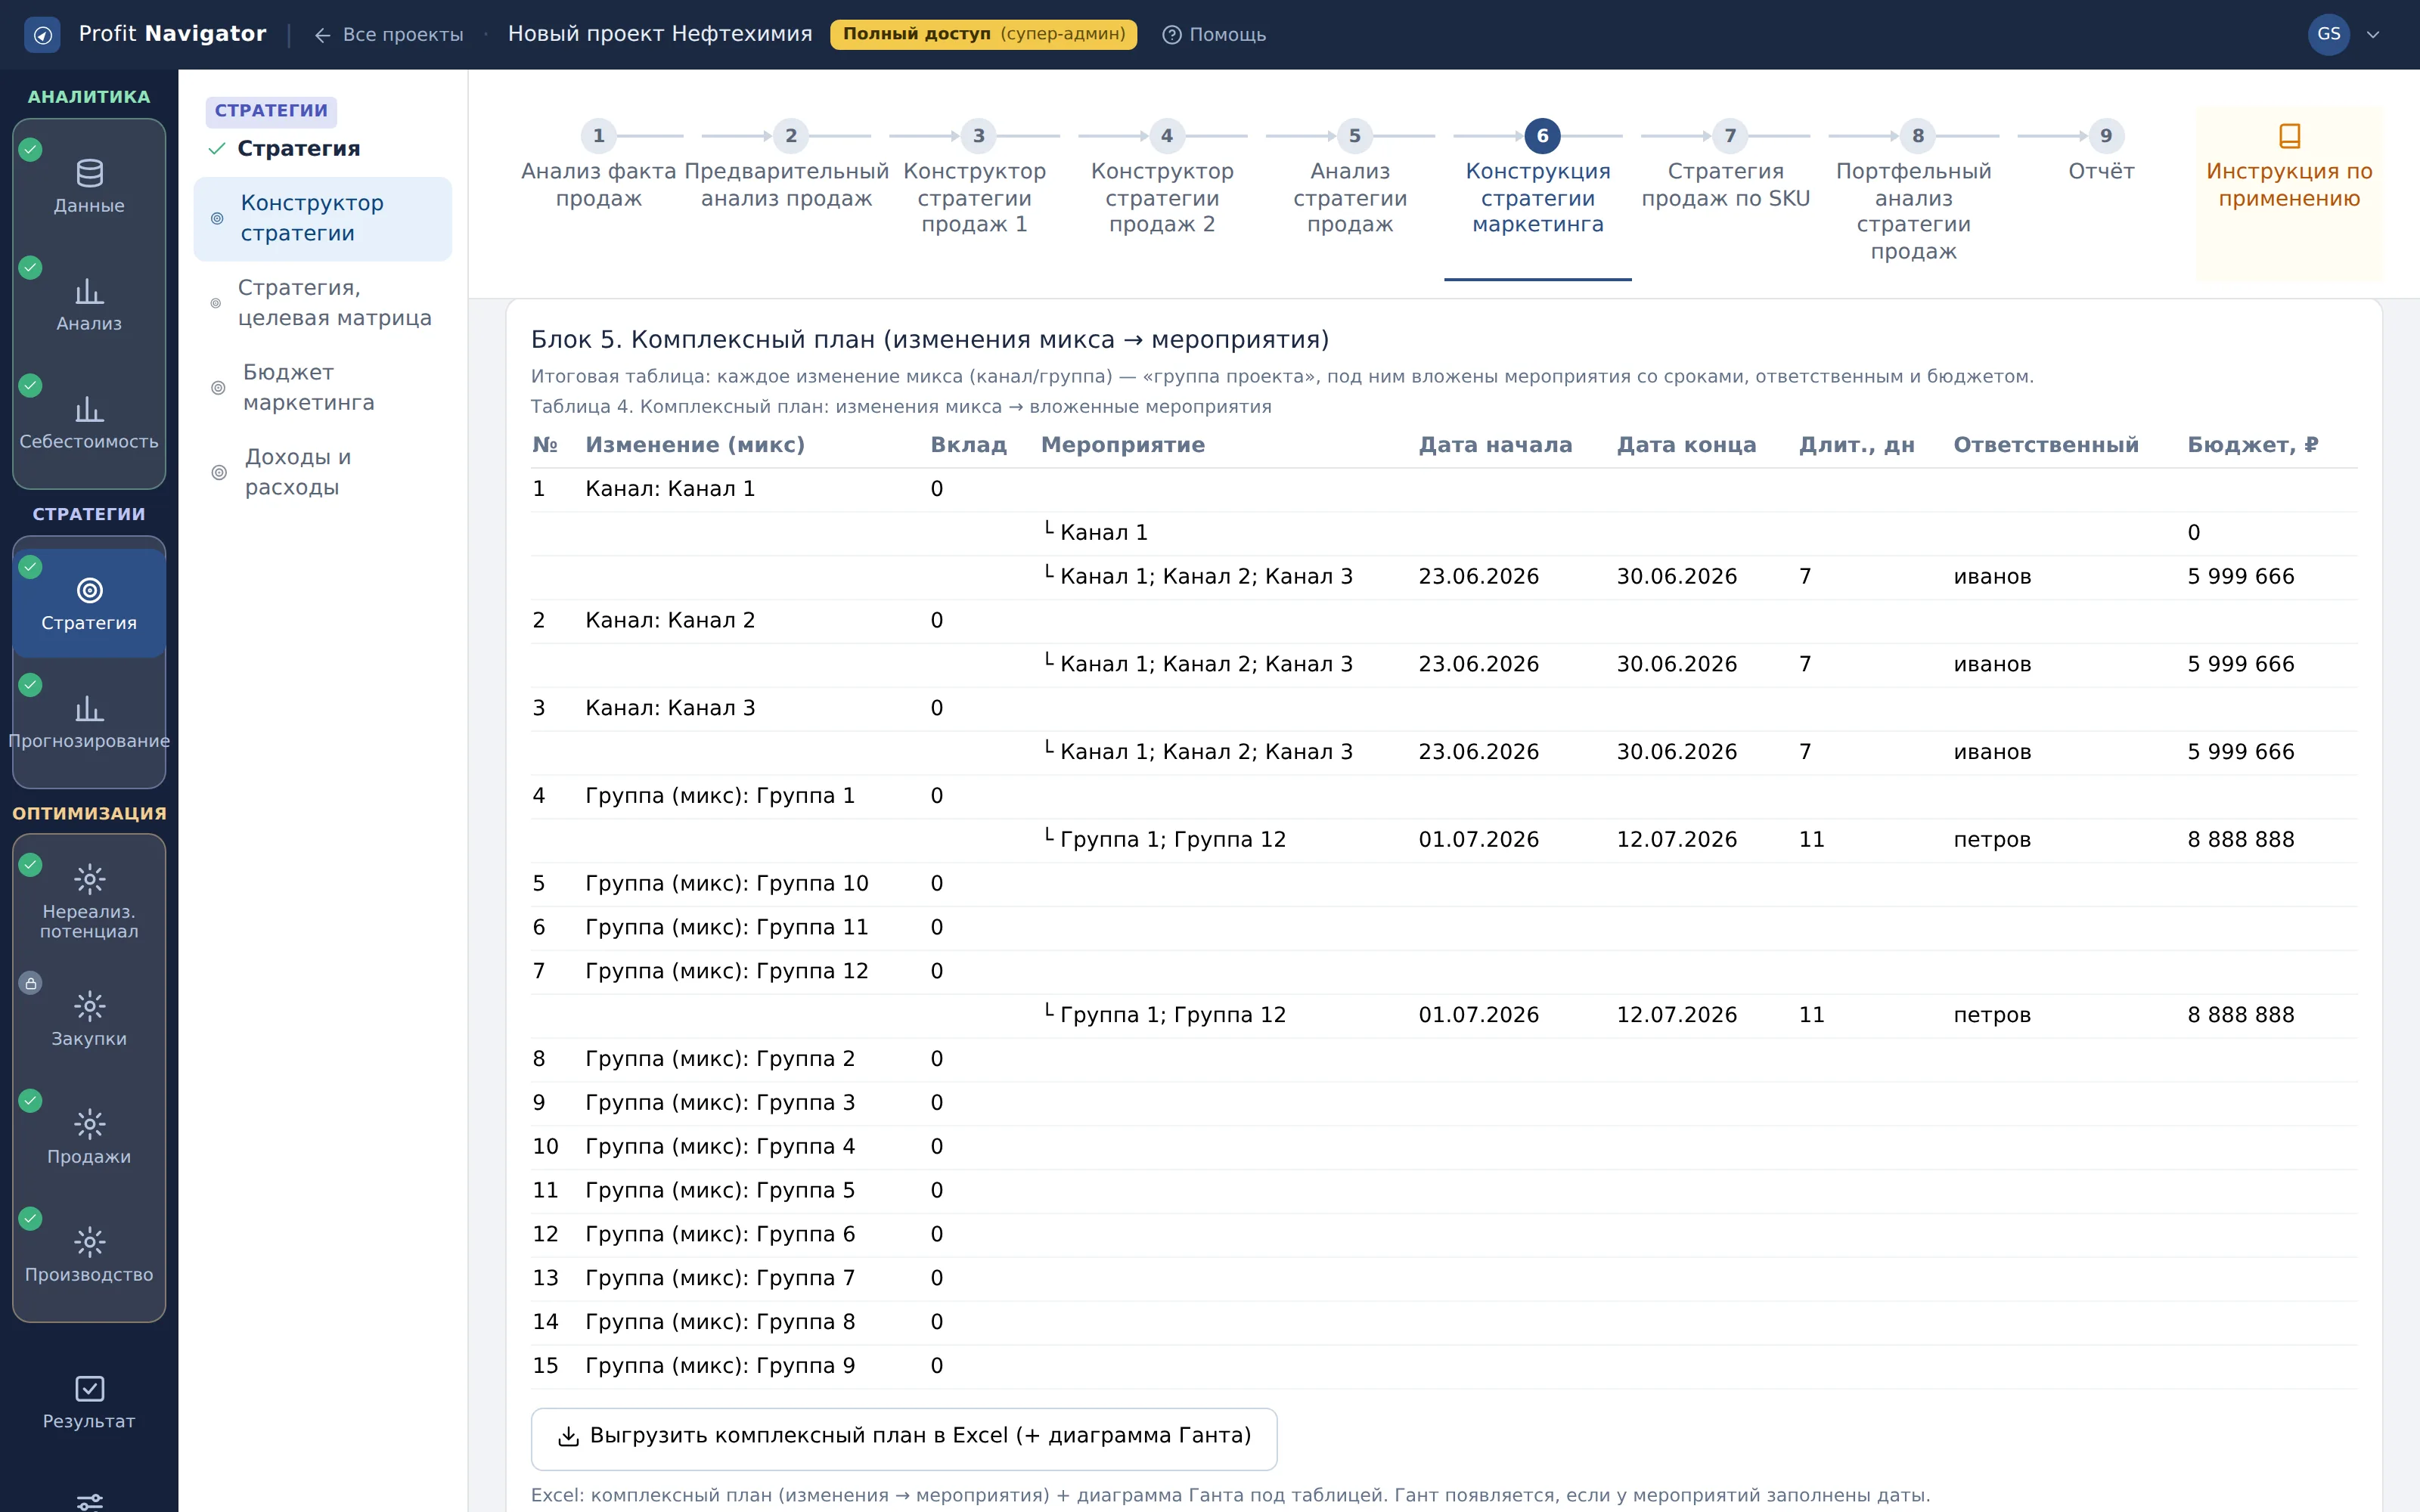Click the Стратегия heading in submenu

pyautogui.click(x=298, y=149)
